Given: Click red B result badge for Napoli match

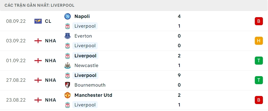Looking at the screenshot, I should (259, 21).
